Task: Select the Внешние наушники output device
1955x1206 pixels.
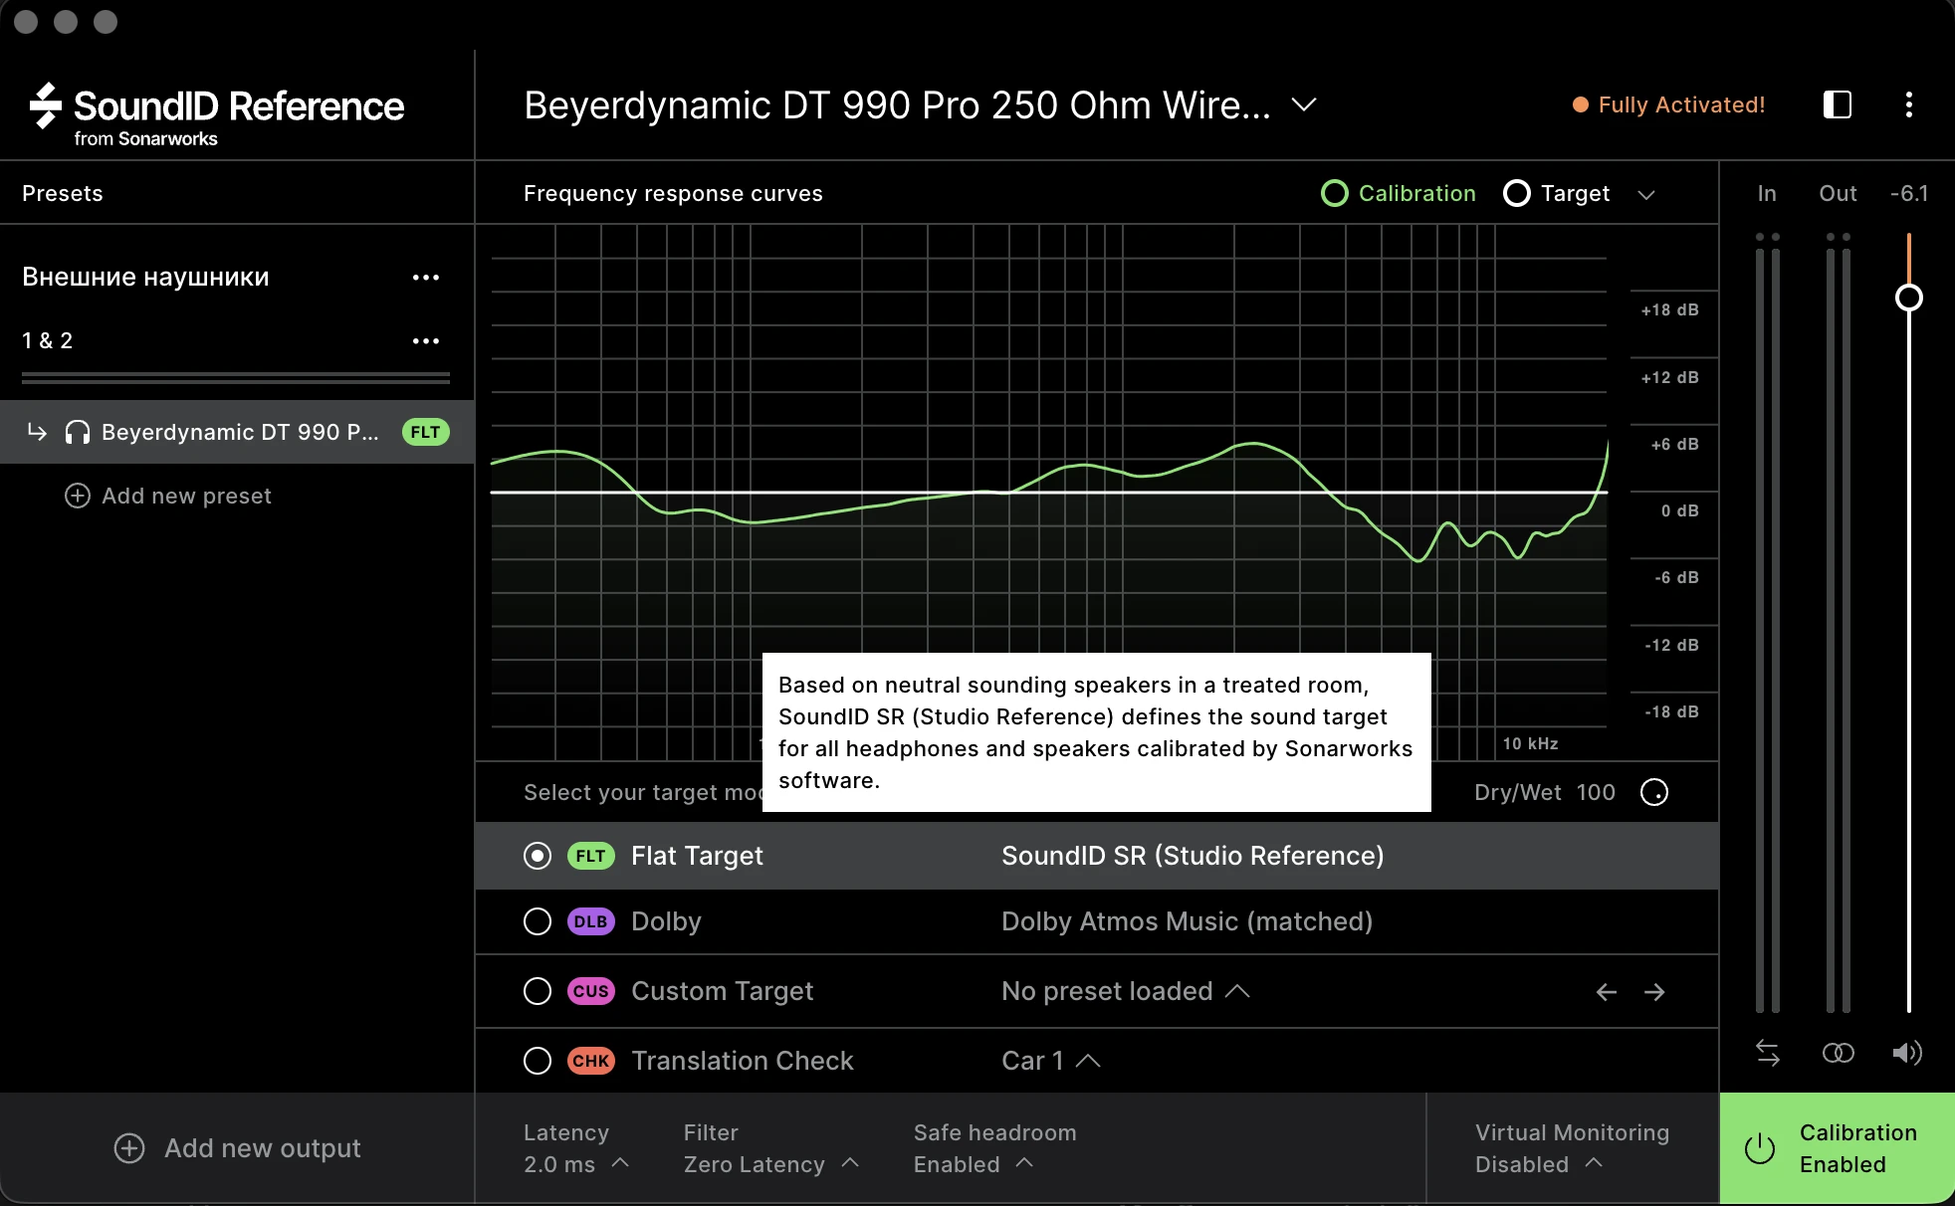Action: tap(145, 277)
